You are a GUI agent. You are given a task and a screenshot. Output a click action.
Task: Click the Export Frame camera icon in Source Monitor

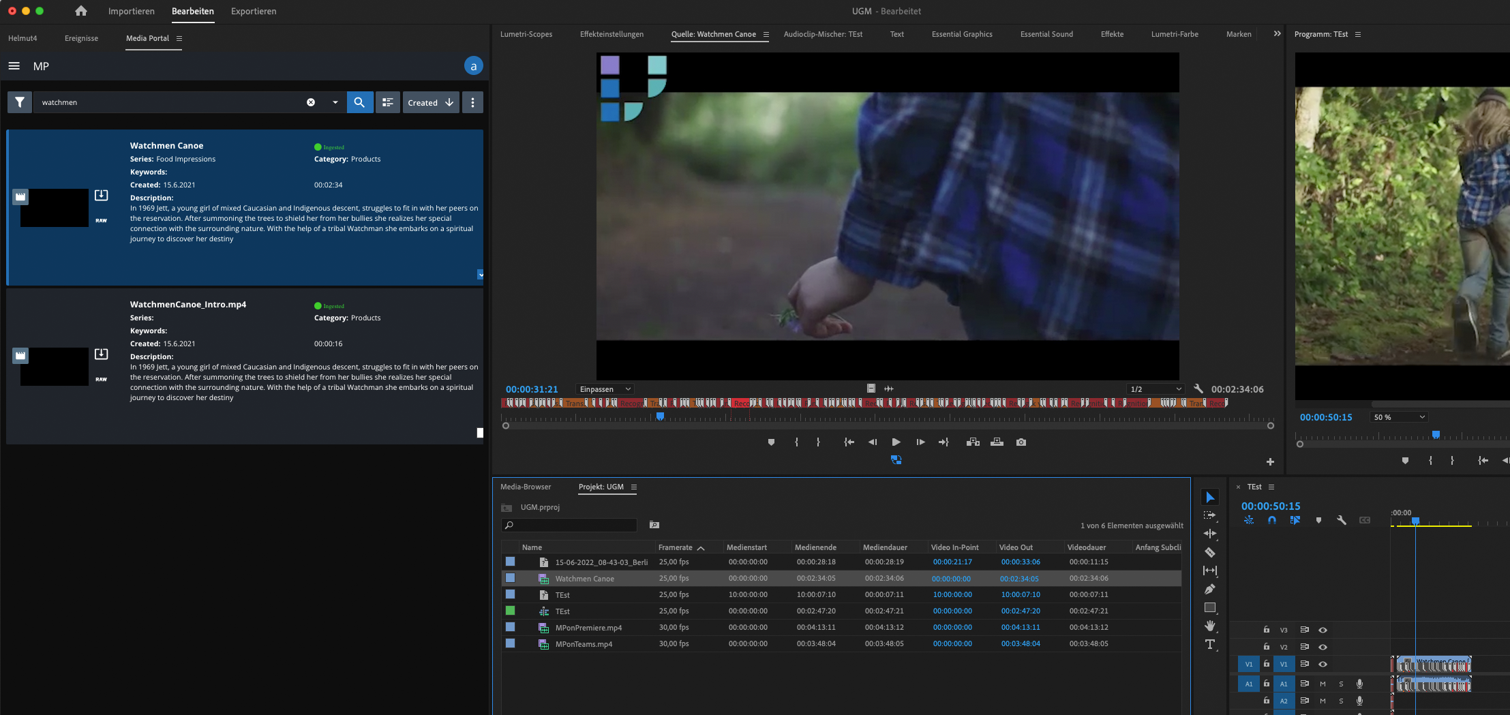click(1021, 442)
